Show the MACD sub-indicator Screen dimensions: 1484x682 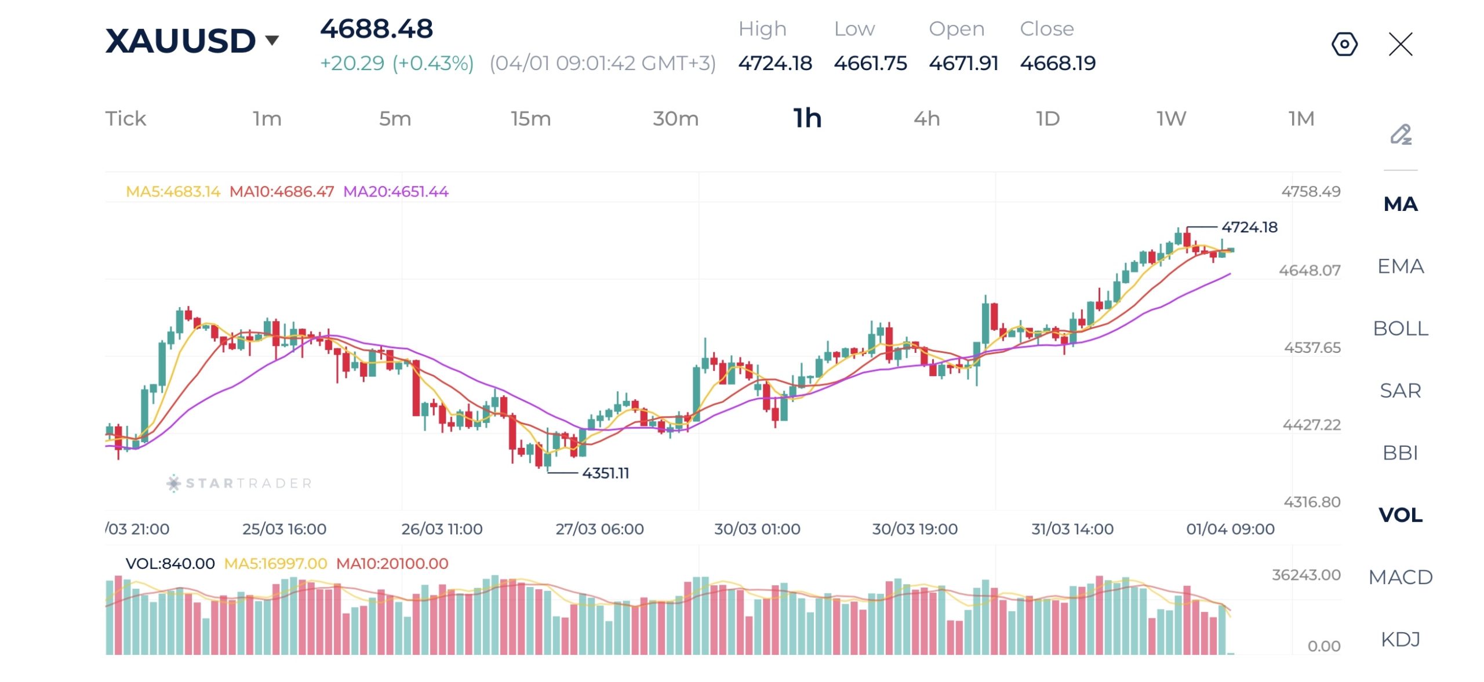point(1401,577)
